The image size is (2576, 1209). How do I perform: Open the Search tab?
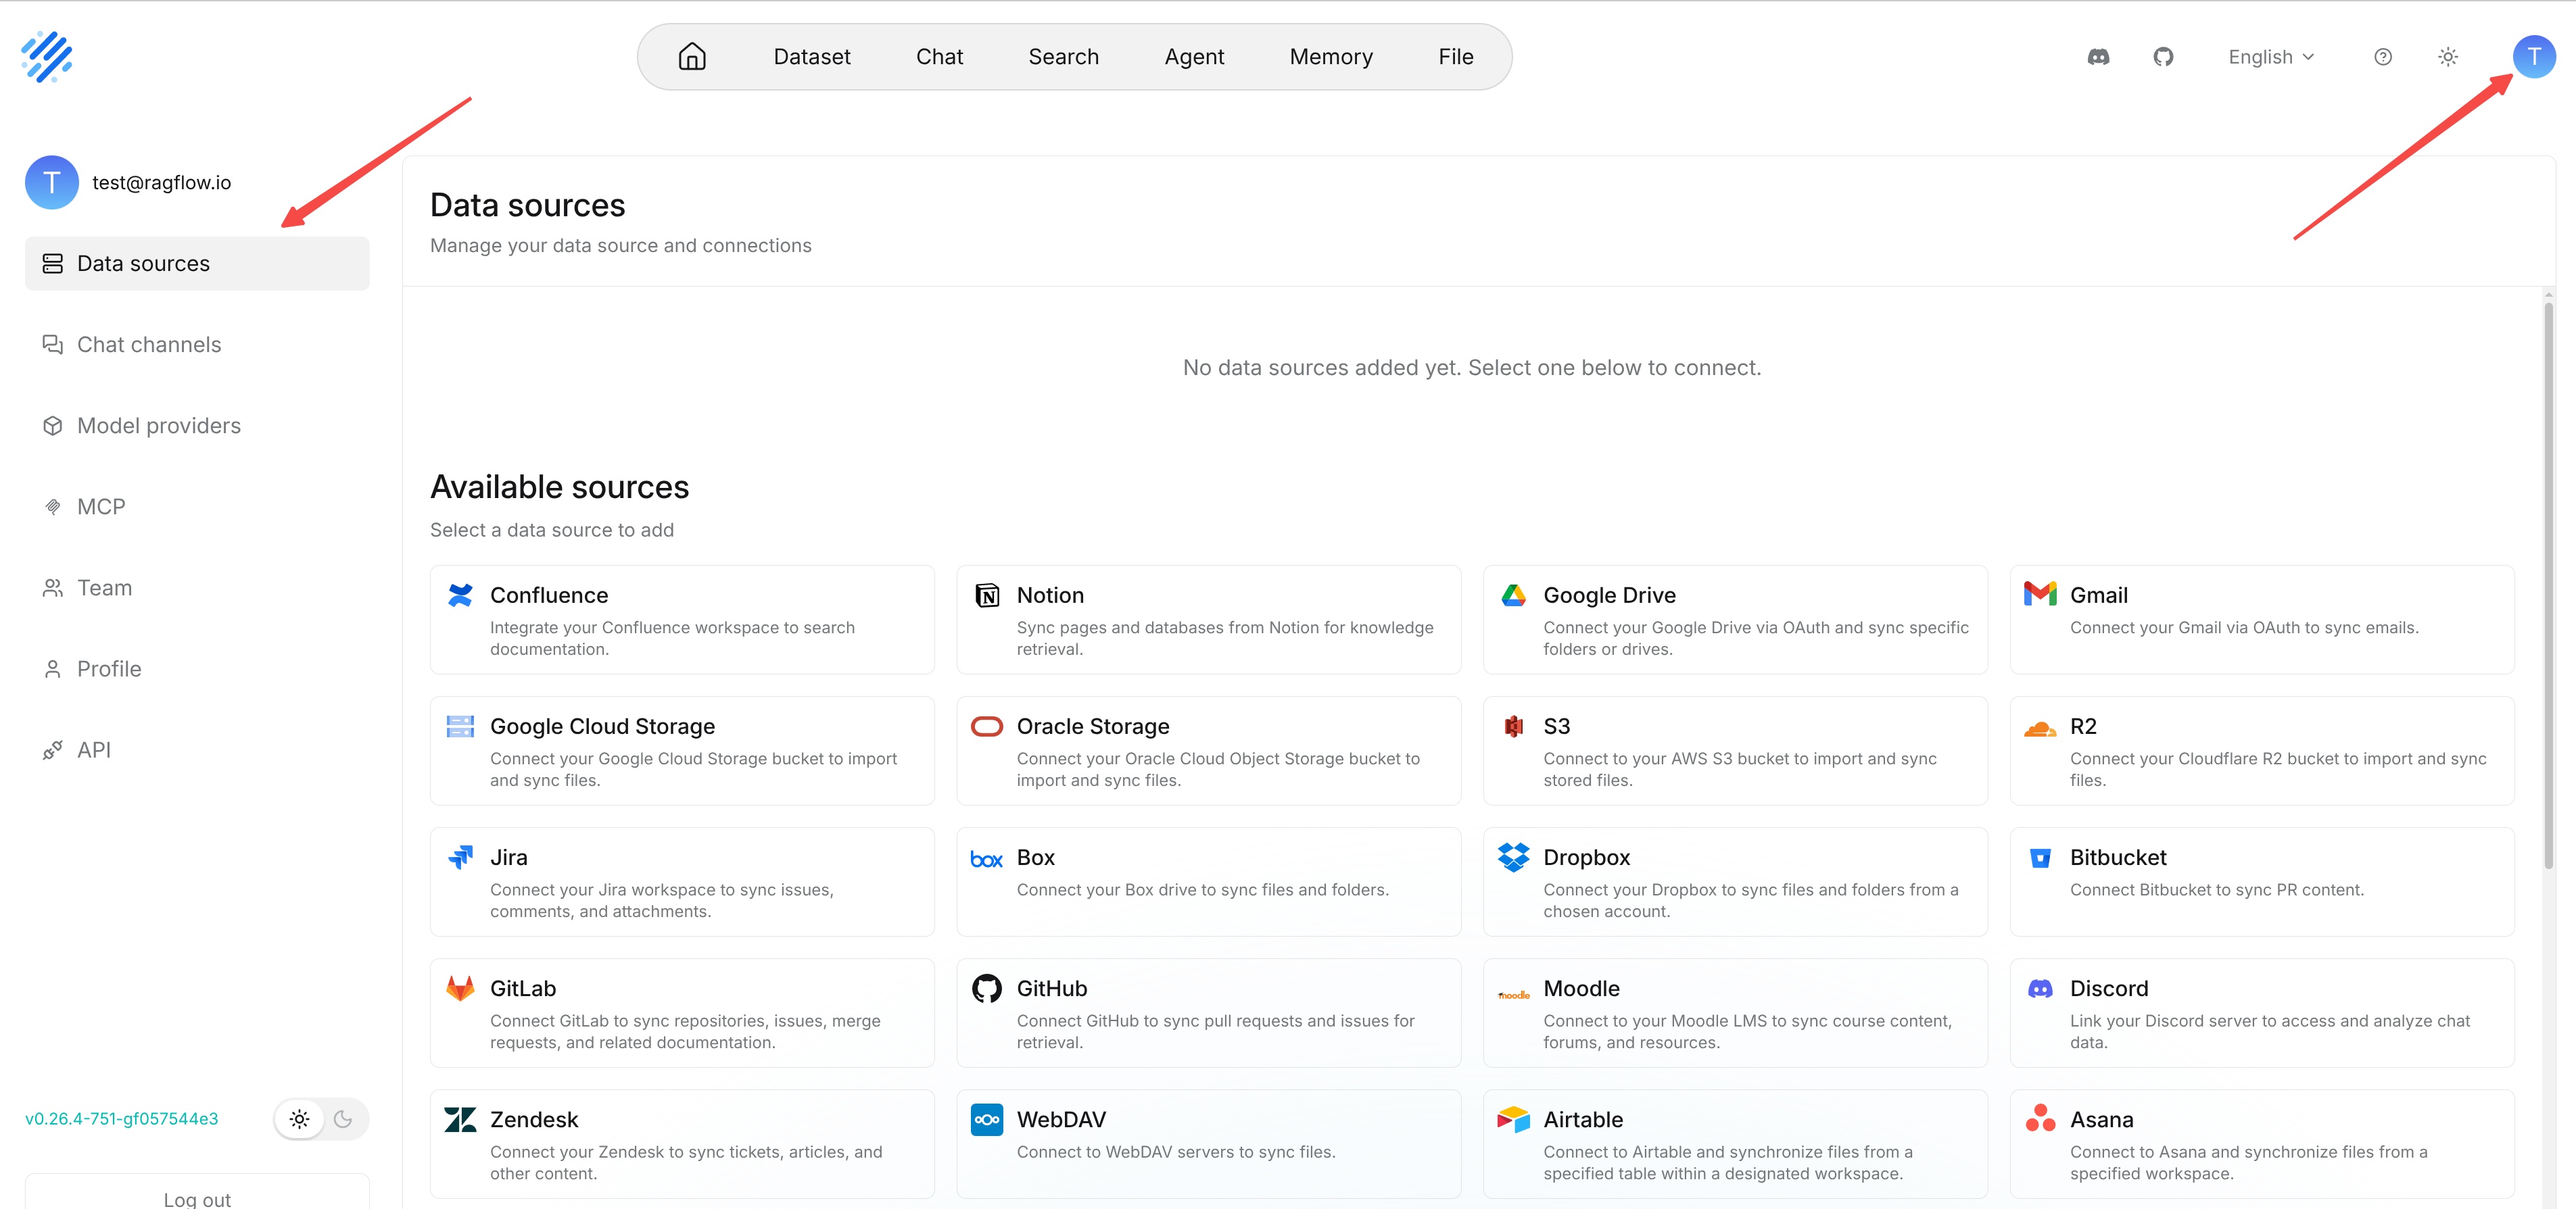point(1063,57)
